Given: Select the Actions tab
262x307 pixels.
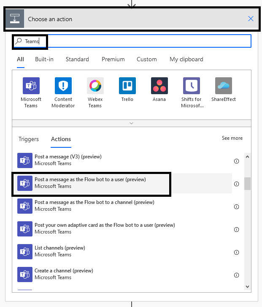Looking at the screenshot, I should pos(61,139).
